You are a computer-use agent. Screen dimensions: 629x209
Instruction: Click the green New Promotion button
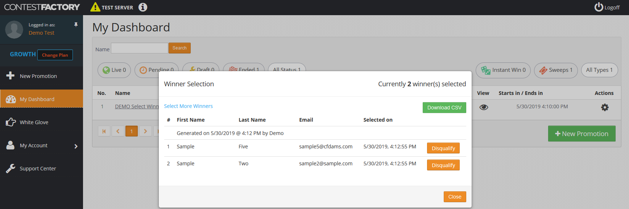[582, 134]
